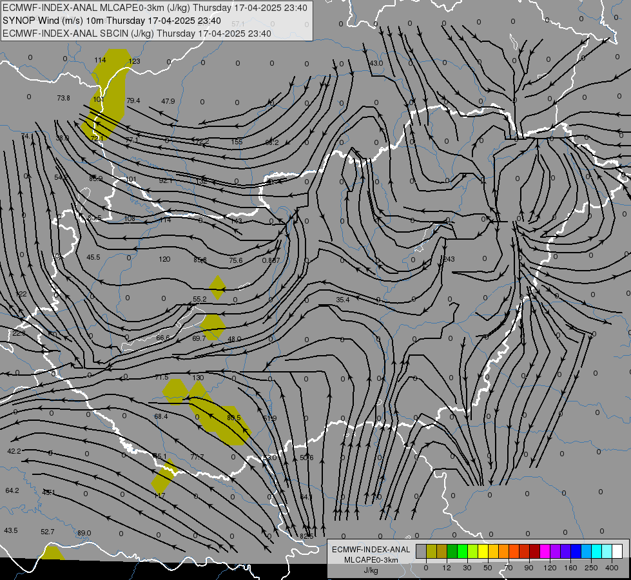Click the map value 71.5
631x580 pixels.
(x=162, y=377)
